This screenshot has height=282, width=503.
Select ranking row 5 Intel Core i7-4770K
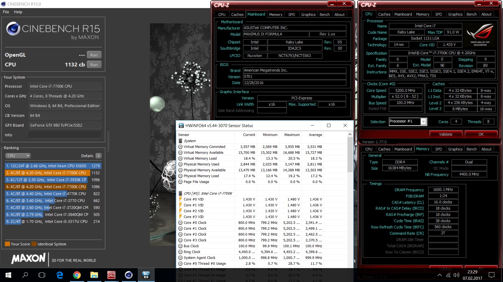[x=53, y=194]
